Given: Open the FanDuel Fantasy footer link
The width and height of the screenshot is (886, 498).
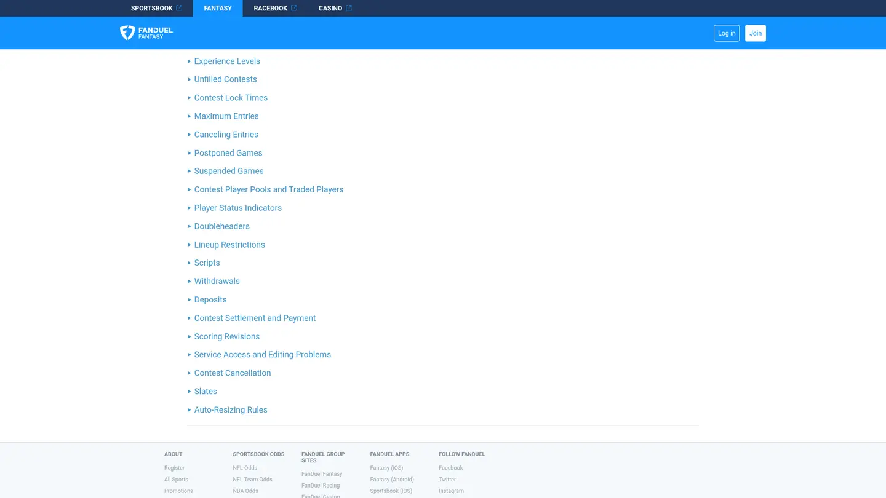Looking at the screenshot, I should pyautogui.click(x=322, y=474).
